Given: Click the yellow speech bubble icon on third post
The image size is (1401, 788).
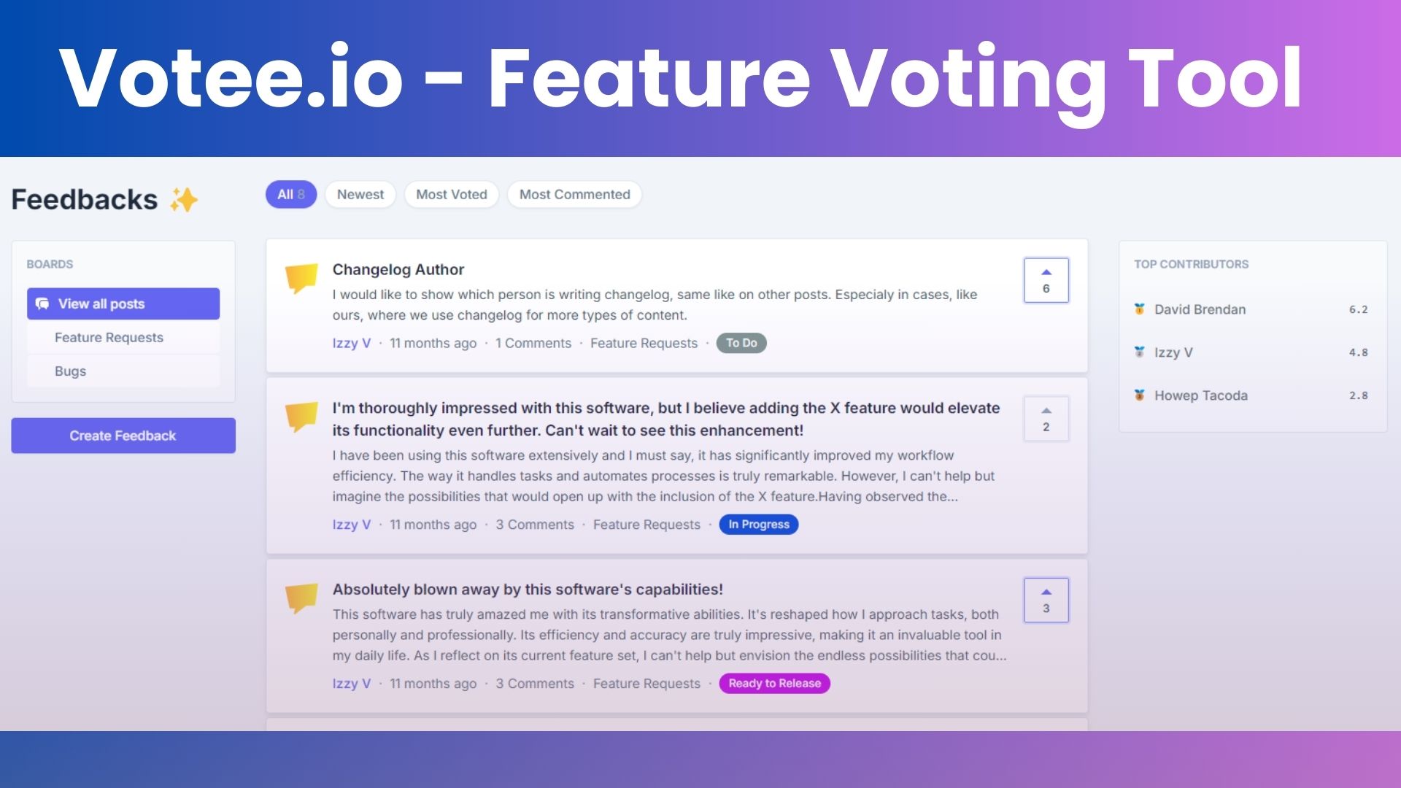Looking at the screenshot, I should (300, 598).
